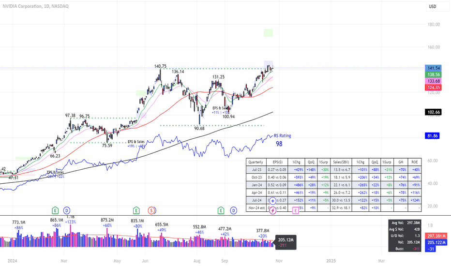Click the blue dividend D marker near September
Image resolution: width=451 pixels, height=266 pixels.
click(234, 210)
